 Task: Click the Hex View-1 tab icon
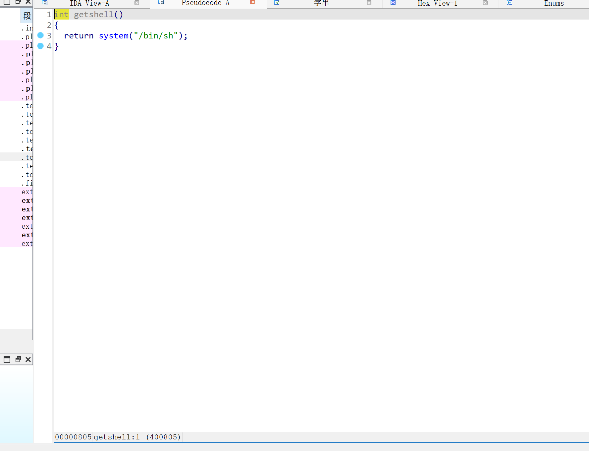(393, 3)
